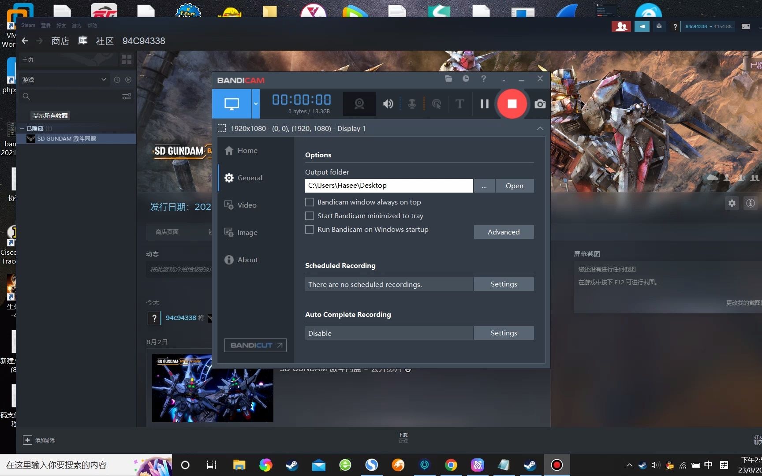Image resolution: width=762 pixels, height=476 pixels.
Task: Open Task View on the taskbar
Action: (x=212, y=465)
